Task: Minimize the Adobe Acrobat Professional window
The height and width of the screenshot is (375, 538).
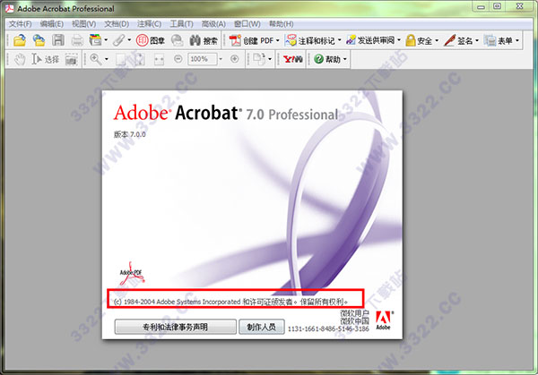Action: [481, 6]
